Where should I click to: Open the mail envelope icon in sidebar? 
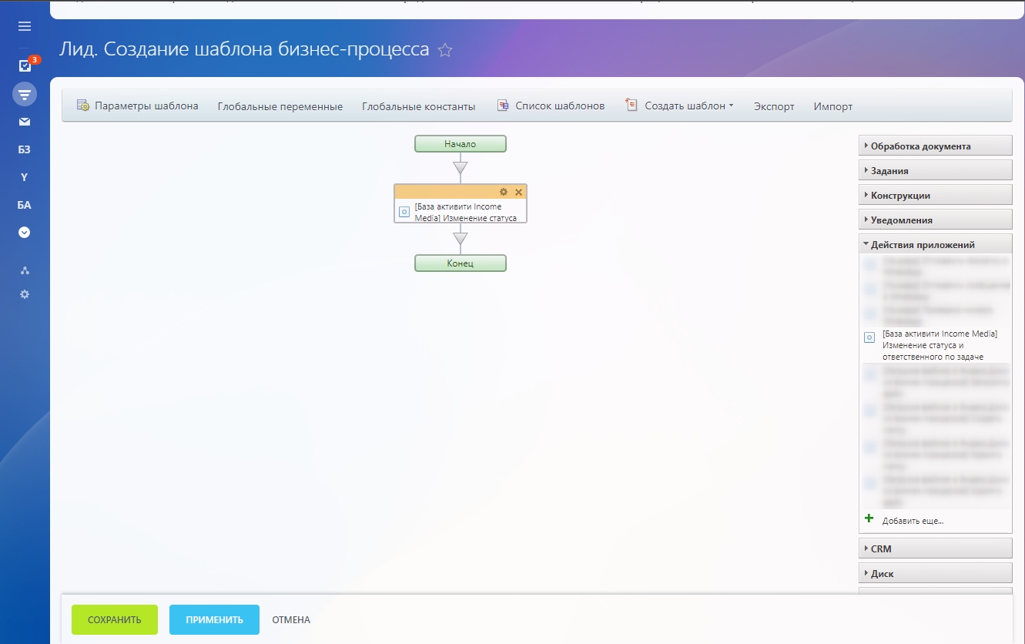pos(25,122)
